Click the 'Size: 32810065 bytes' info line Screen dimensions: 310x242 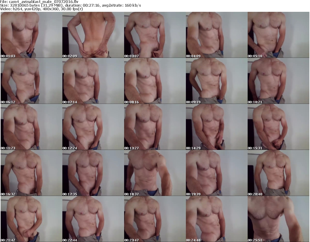click(x=70, y=5)
